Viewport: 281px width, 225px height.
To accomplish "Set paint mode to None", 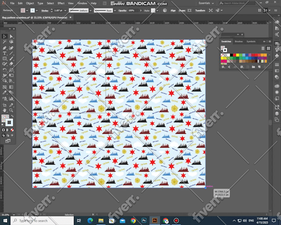I will point(12,130).
